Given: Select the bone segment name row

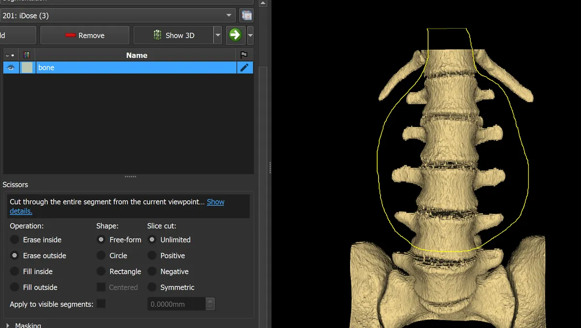Looking at the screenshot, I should [x=136, y=68].
